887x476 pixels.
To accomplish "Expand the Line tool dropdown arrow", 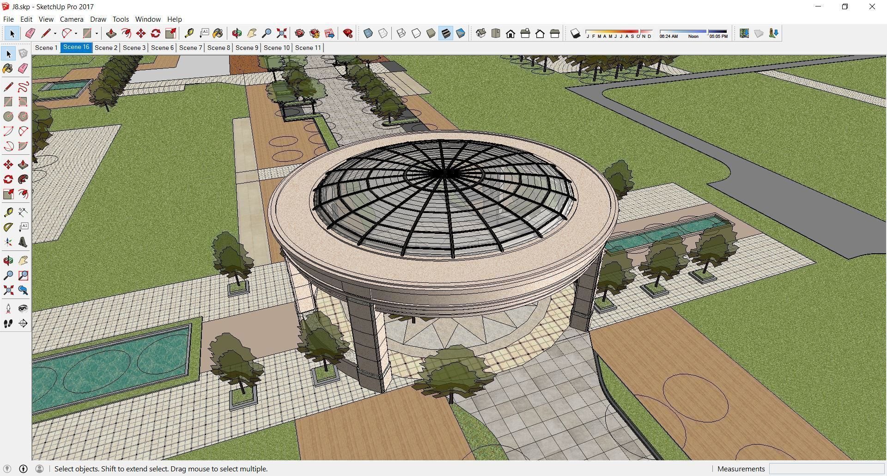I will coord(55,33).
